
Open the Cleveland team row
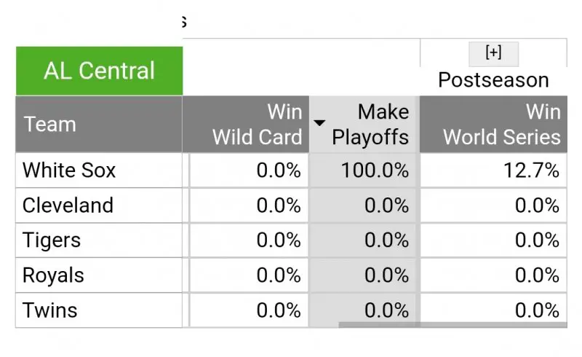point(68,205)
